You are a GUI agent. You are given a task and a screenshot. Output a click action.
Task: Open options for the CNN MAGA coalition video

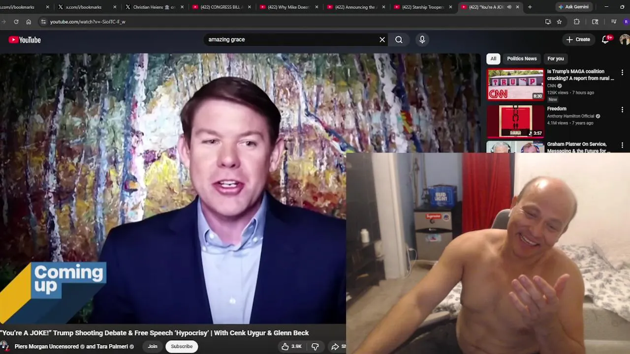coord(622,72)
